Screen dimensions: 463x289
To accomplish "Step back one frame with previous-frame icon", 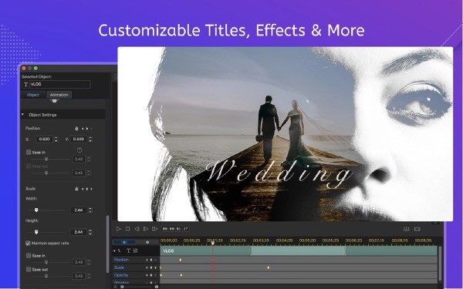I will click(x=137, y=229).
